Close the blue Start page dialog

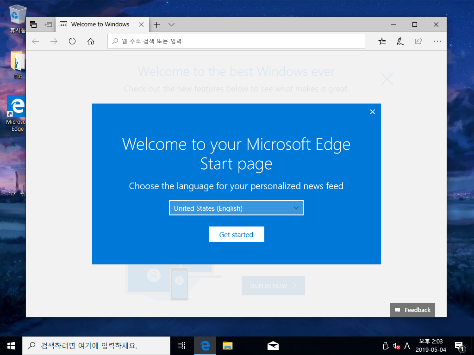pos(373,112)
